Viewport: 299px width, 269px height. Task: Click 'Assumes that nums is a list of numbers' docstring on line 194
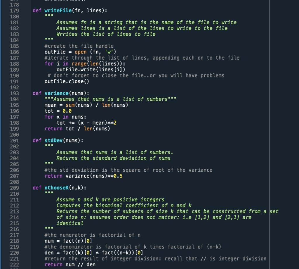(110, 99)
